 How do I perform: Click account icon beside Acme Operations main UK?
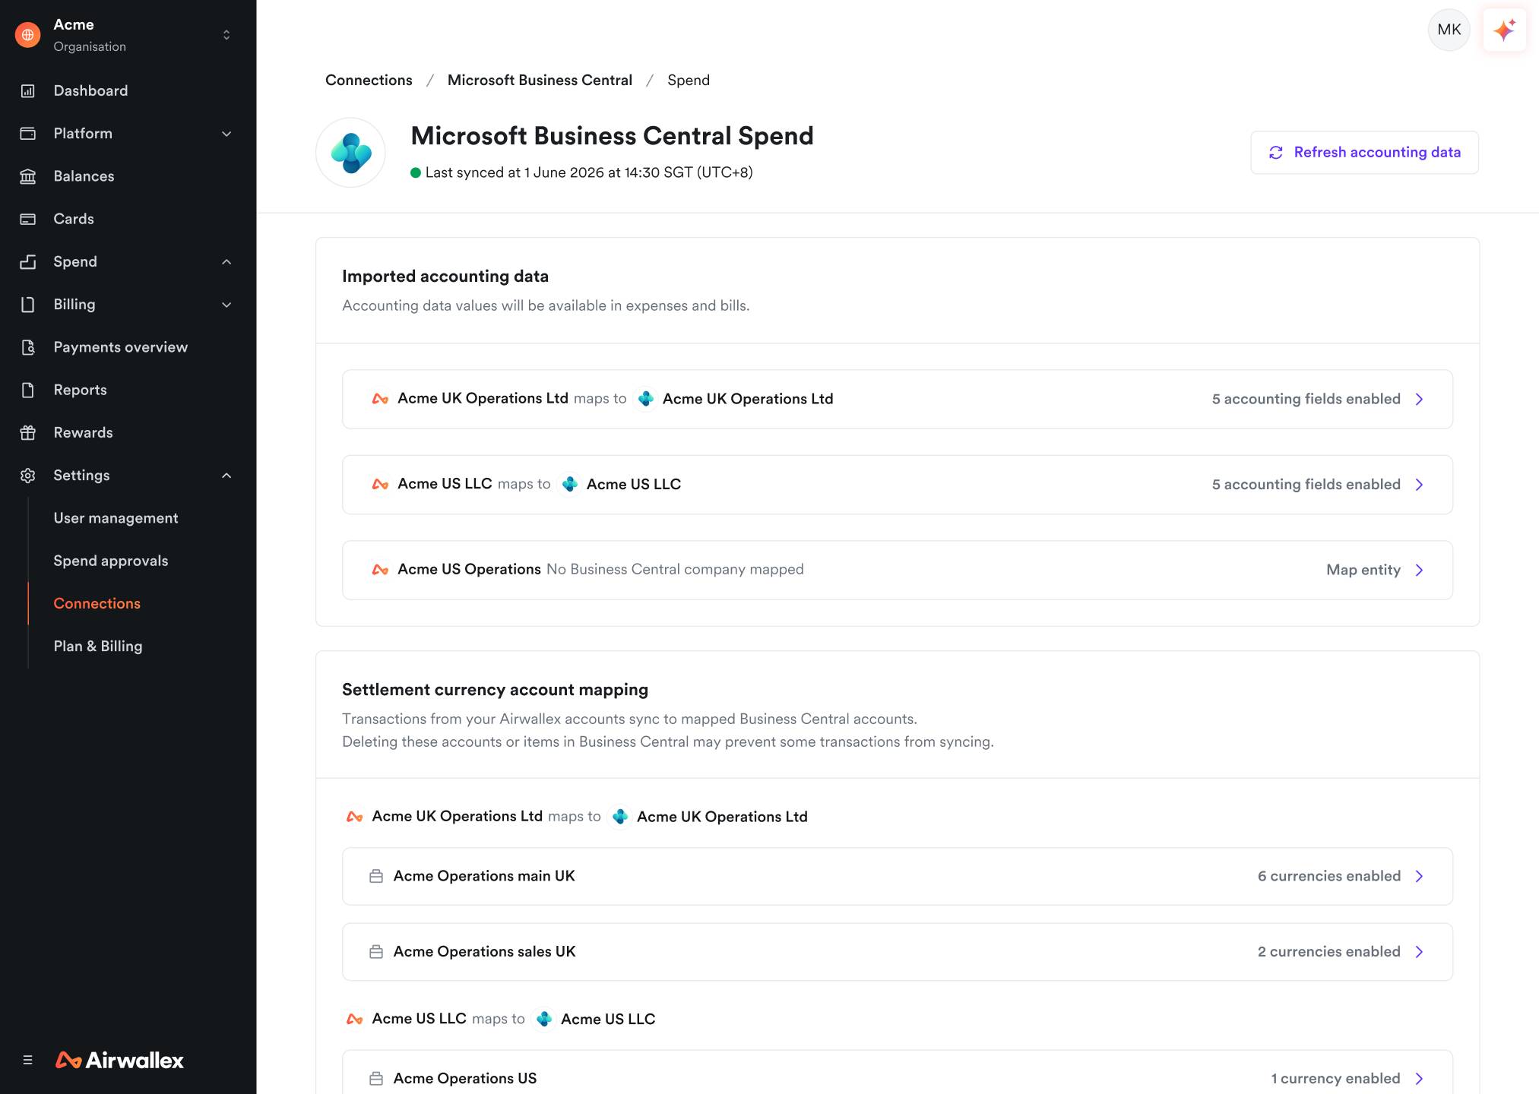[376, 876]
